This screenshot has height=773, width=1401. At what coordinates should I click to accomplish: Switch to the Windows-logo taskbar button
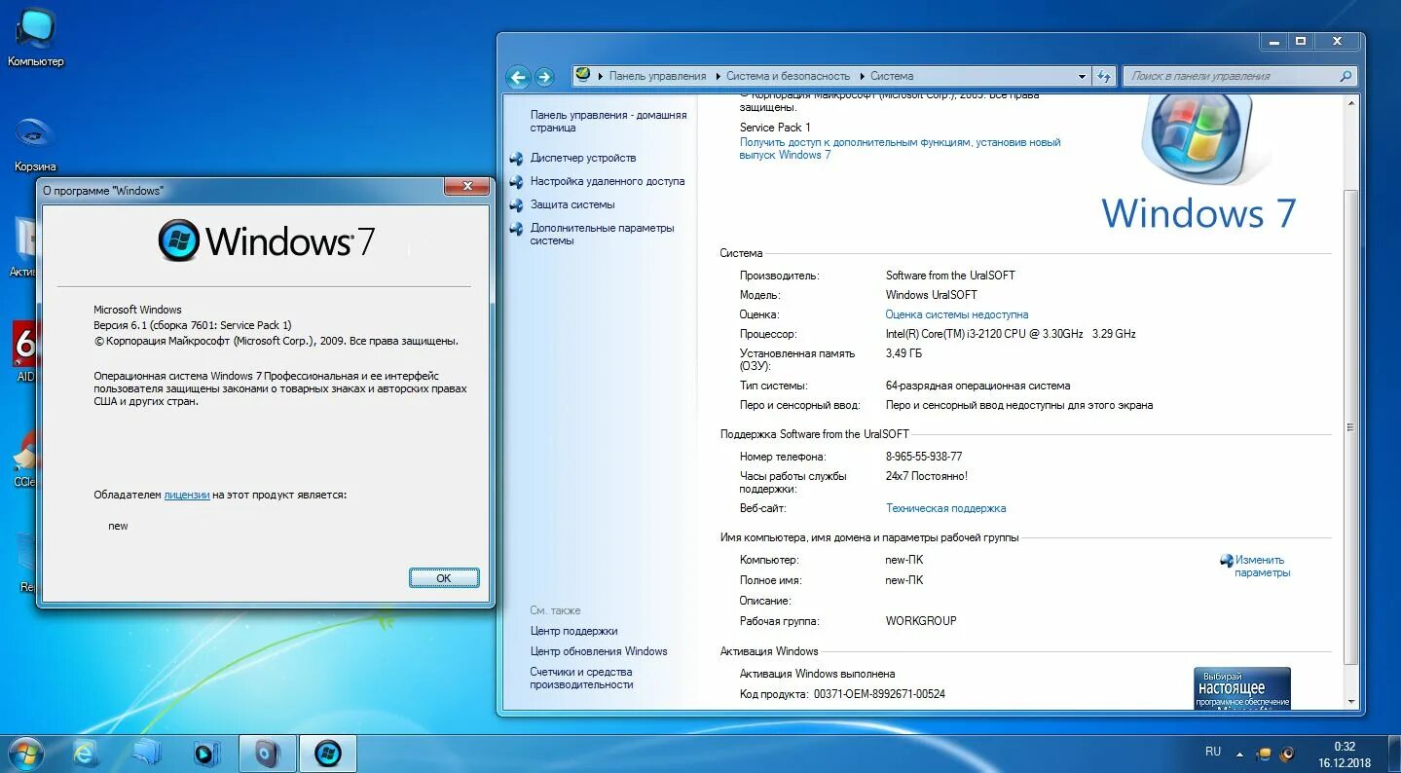point(327,753)
